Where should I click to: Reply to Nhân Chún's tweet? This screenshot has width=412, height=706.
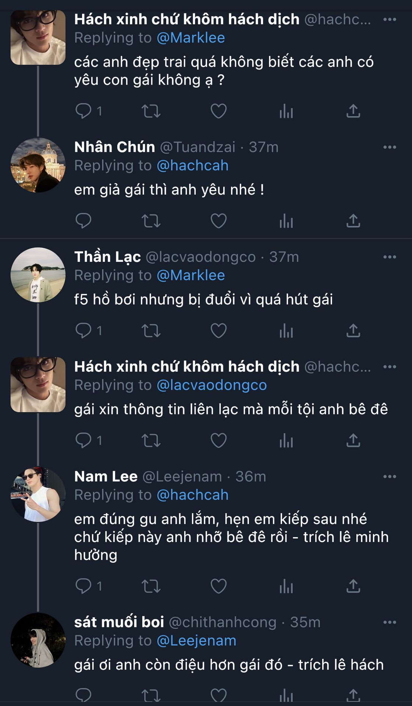(x=83, y=221)
